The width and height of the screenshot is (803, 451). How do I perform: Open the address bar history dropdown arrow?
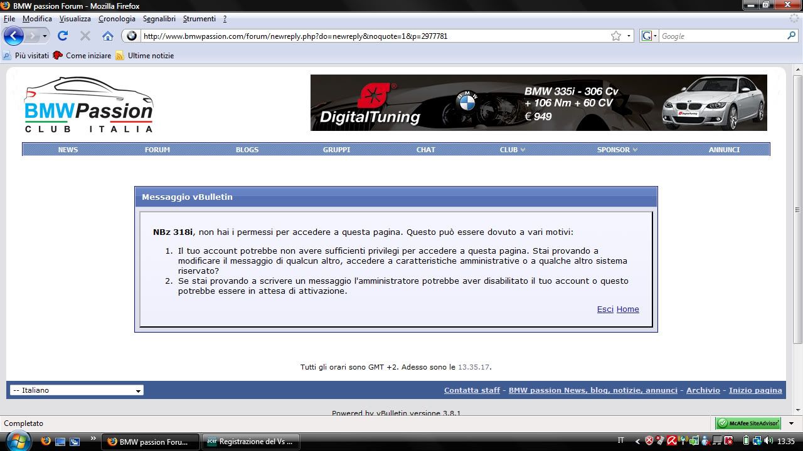pyautogui.click(x=629, y=36)
